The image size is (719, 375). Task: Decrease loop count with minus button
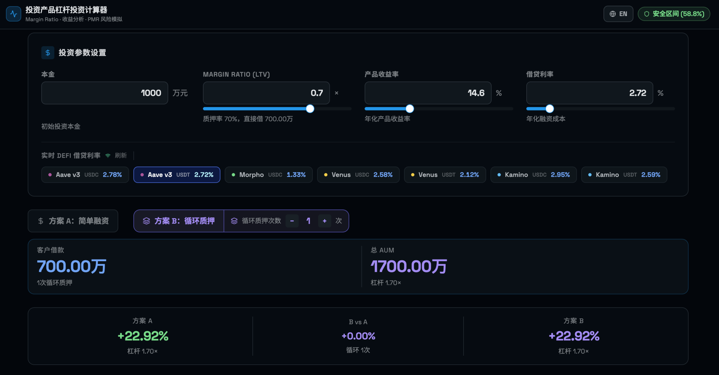point(292,221)
